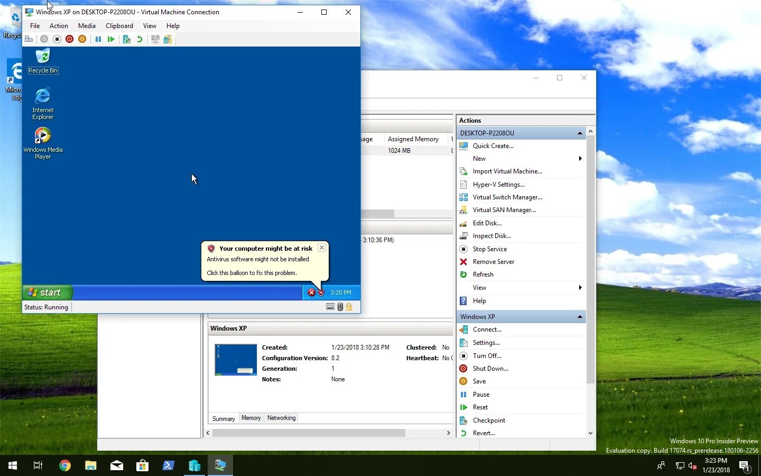Open Hyper-V Settings action
Viewport: 761px width, 476px height.
coord(498,185)
